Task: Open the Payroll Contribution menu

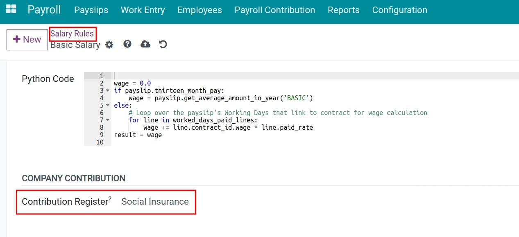Action: coord(275,10)
